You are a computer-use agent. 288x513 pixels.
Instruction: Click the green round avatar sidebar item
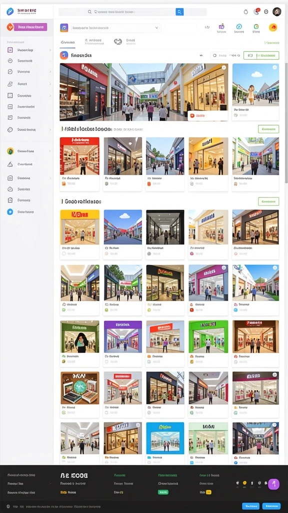pos(10,151)
